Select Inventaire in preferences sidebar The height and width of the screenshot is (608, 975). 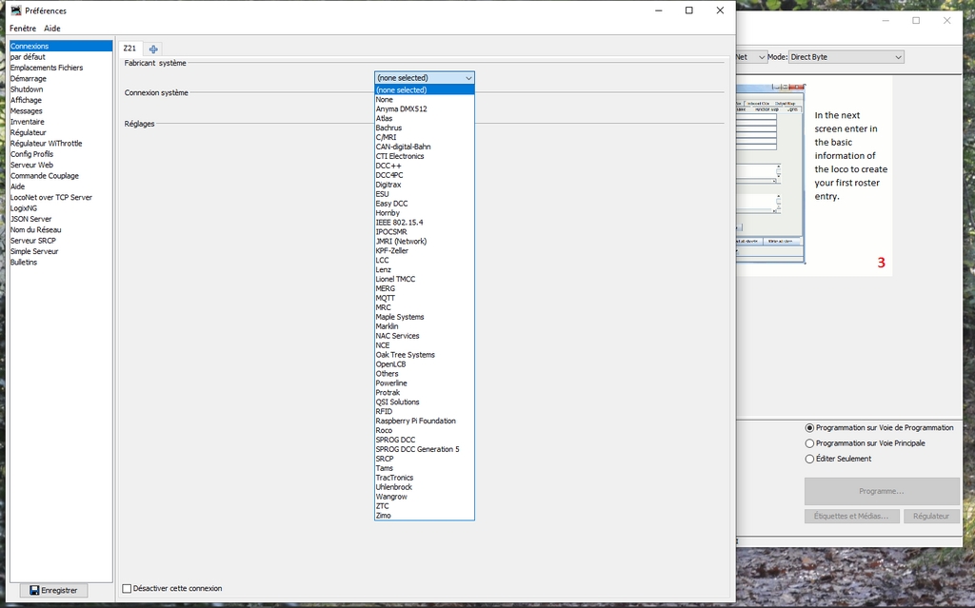[61, 122]
